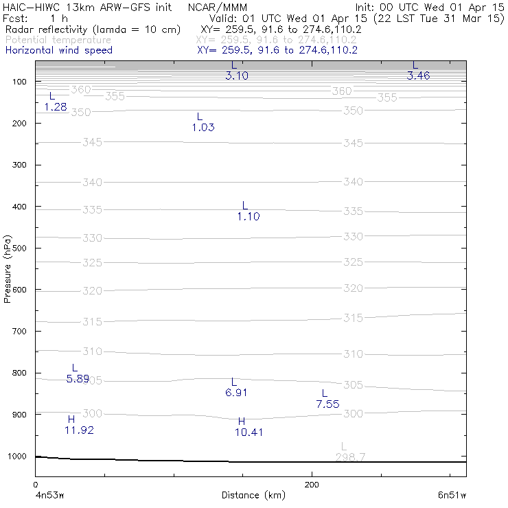The height and width of the screenshot is (508, 508).
Task: Click the 1000 hPa pressure axis label
Action: (x=17, y=457)
